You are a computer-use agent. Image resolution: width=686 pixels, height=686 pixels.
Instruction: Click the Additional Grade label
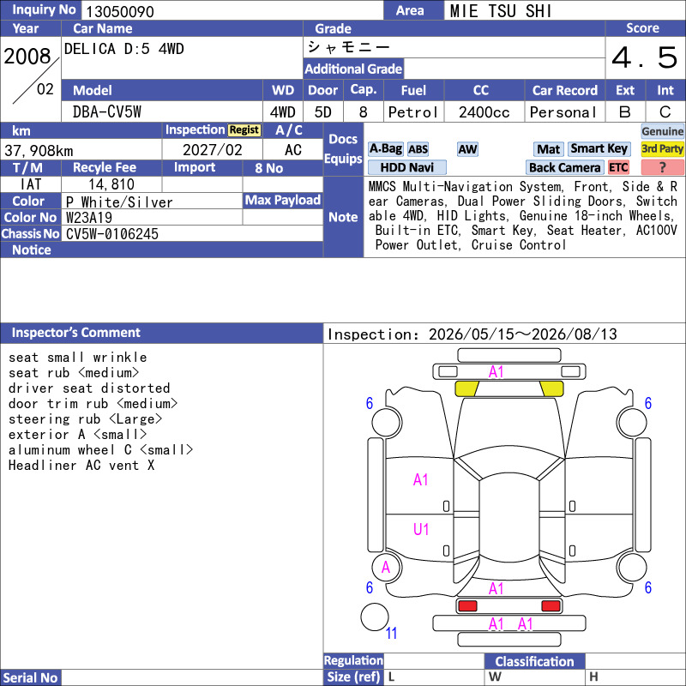(353, 69)
